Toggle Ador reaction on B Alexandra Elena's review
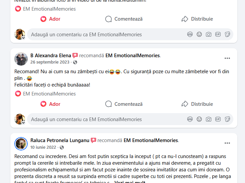Screen dimensions: 245x183 [50, 104]
